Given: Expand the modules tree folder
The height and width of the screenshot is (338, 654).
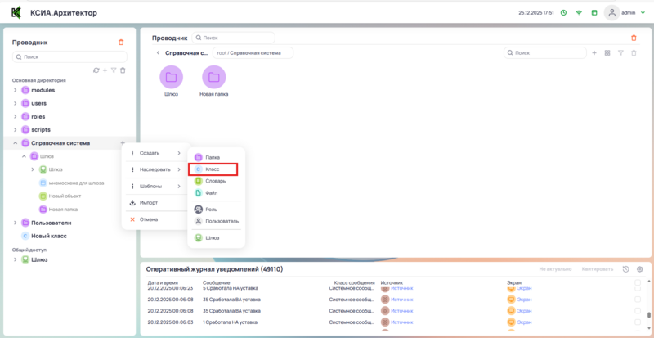Looking at the screenshot, I should tap(15, 90).
